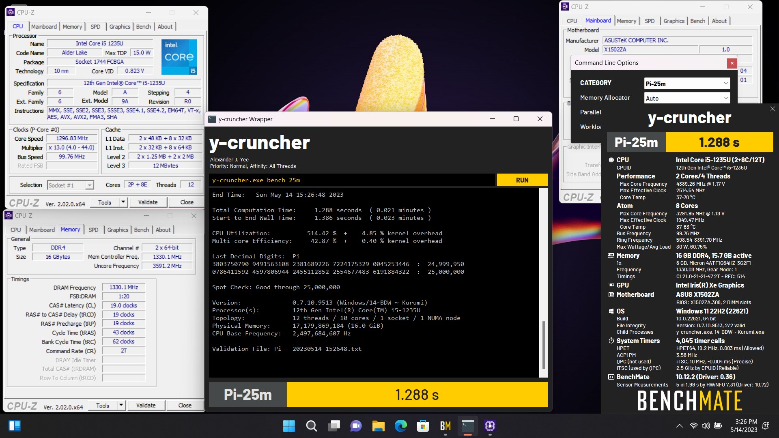This screenshot has height=438, width=779.
Task: Open About tab in CPU window
Action: tap(165, 26)
